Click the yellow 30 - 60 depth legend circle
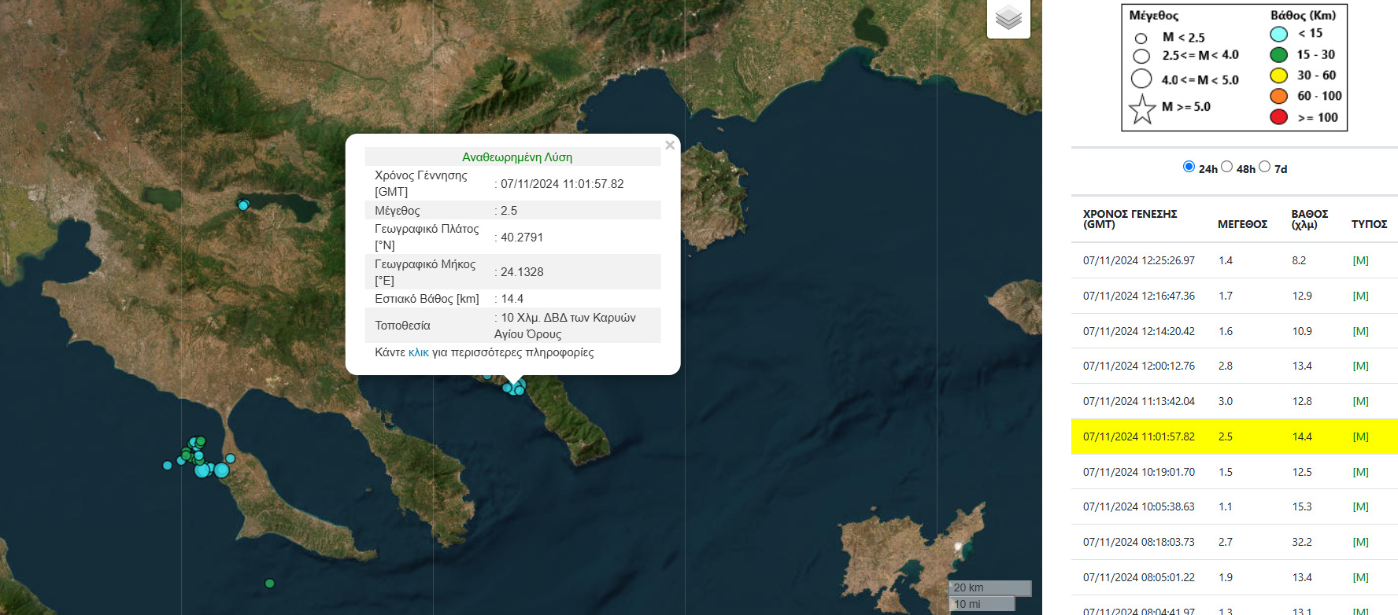Viewport: 1398px width, 615px height. coord(1278,75)
